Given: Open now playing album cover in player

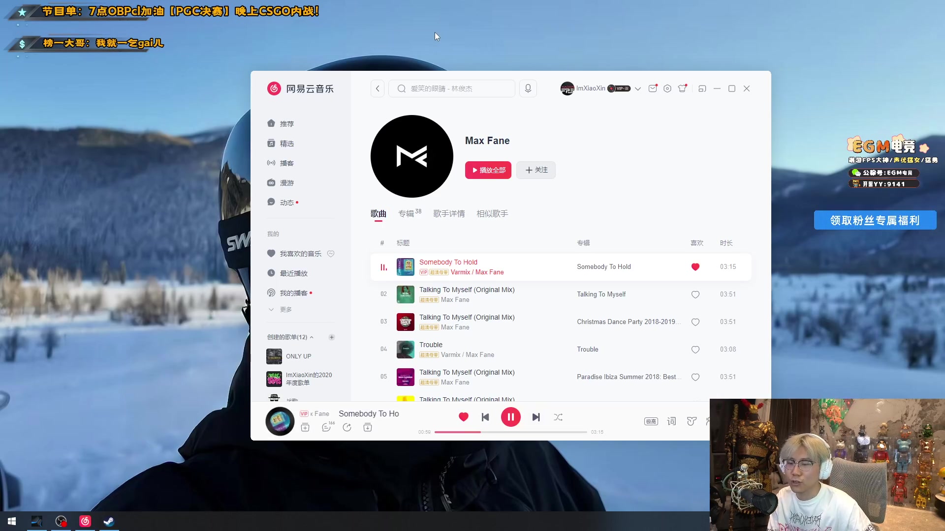Looking at the screenshot, I should coord(280,421).
